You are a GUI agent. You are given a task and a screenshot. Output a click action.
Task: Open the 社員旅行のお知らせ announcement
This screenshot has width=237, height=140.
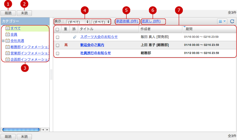coord(95,53)
